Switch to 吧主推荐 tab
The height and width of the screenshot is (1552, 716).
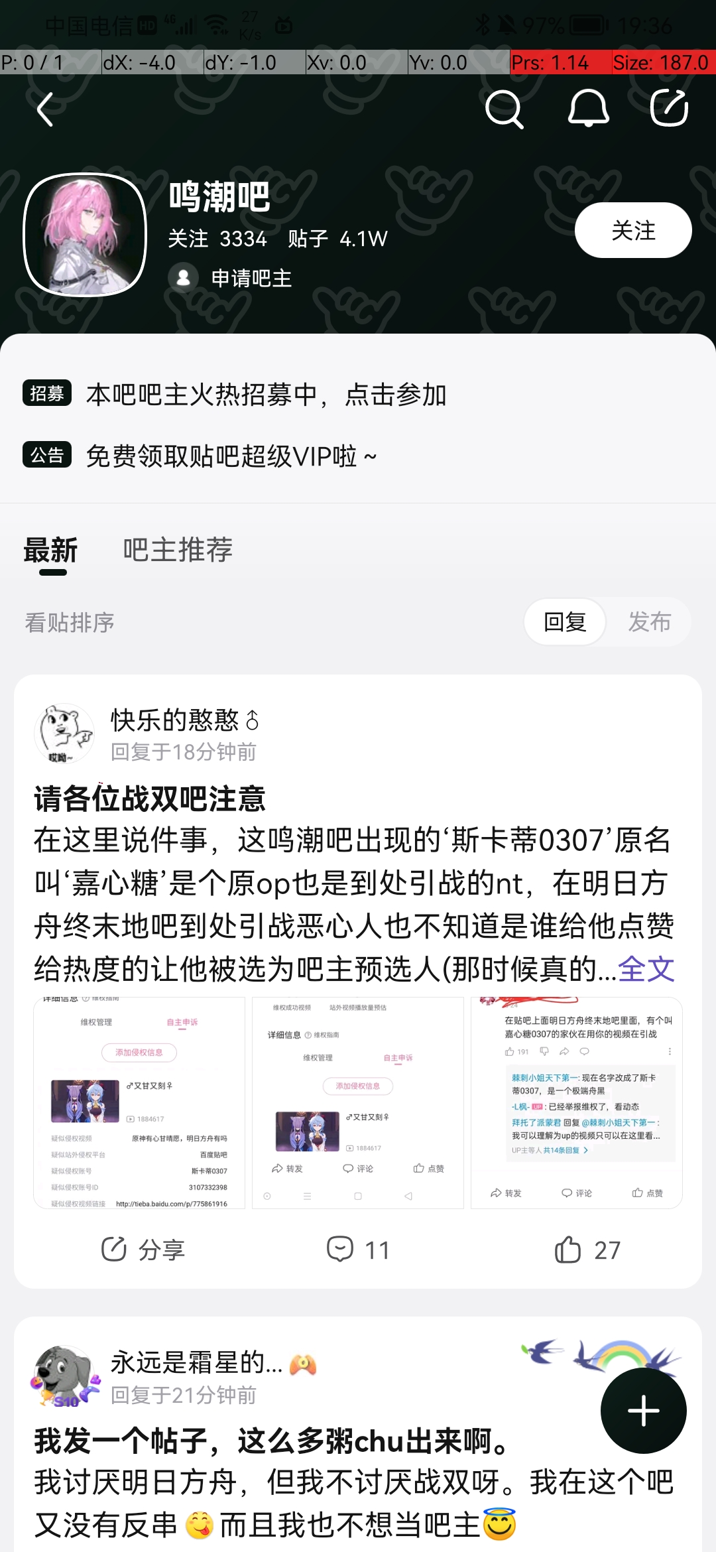[x=178, y=550]
